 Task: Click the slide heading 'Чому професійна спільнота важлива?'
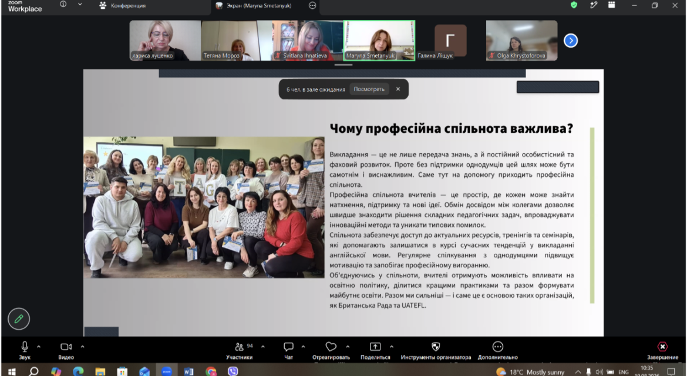click(452, 129)
